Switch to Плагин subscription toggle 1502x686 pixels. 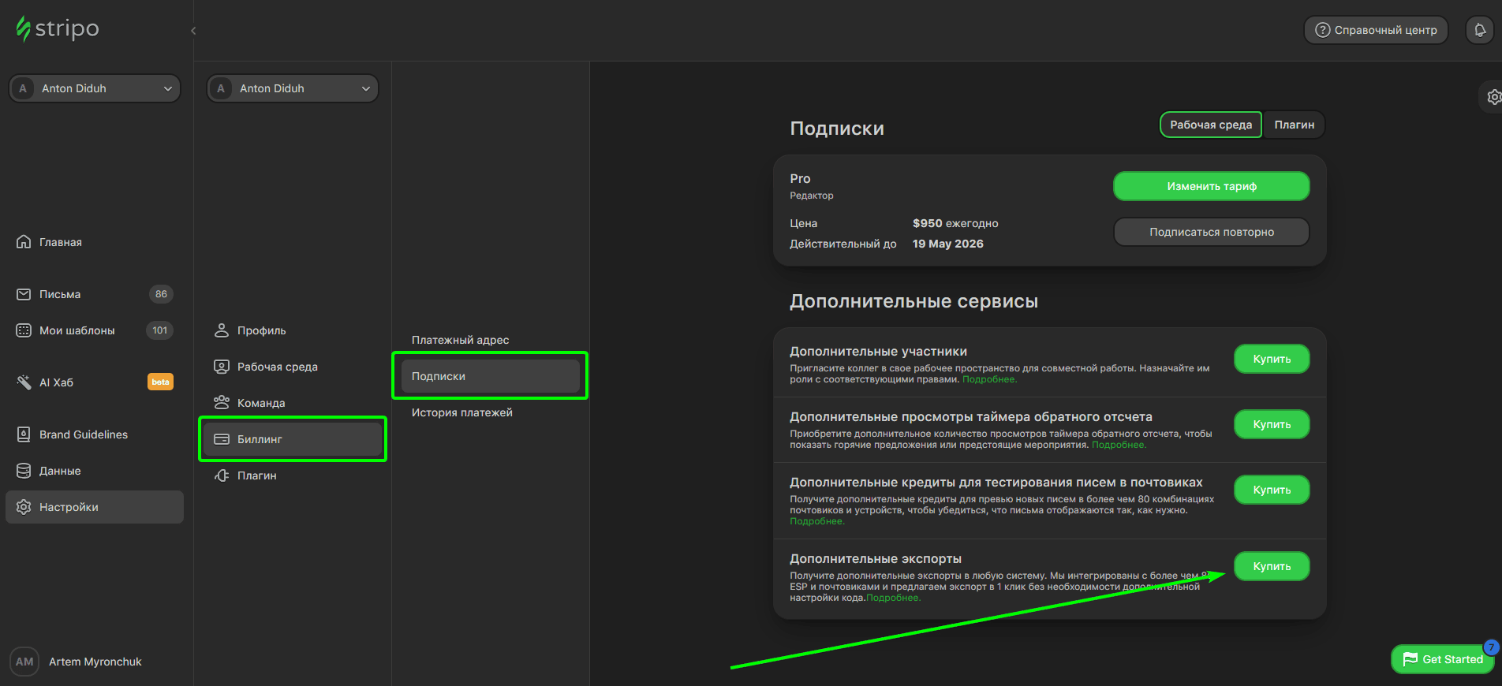[1294, 125]
